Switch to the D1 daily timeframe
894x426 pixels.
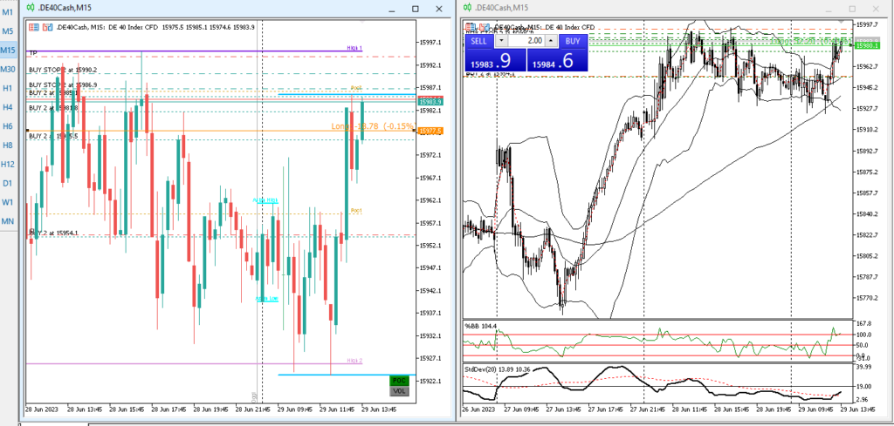[x=7, y=183]
